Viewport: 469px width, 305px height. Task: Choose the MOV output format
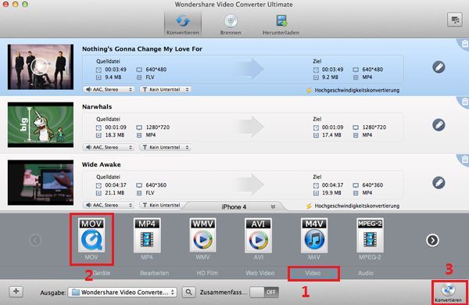tap(91, 239)
